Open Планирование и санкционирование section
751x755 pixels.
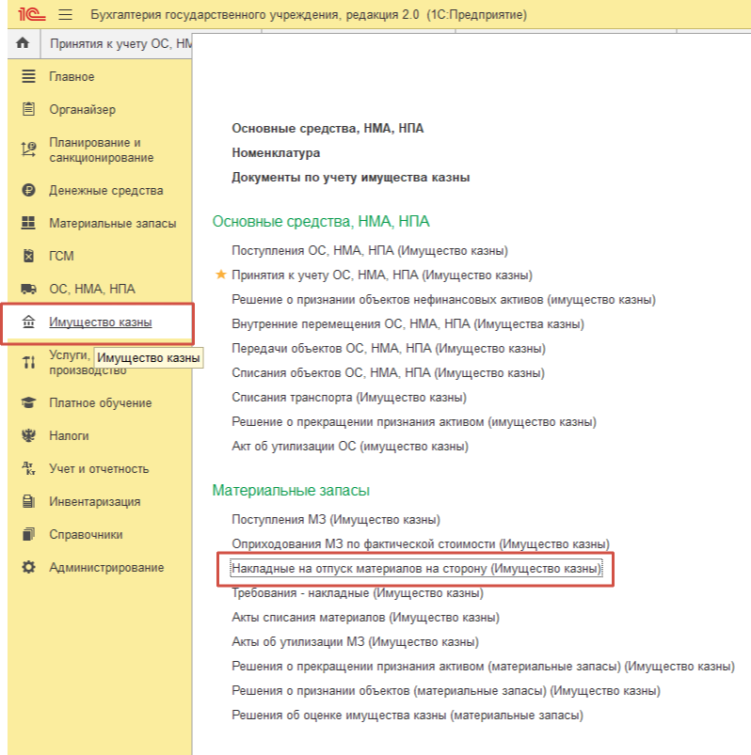point(102,149)
